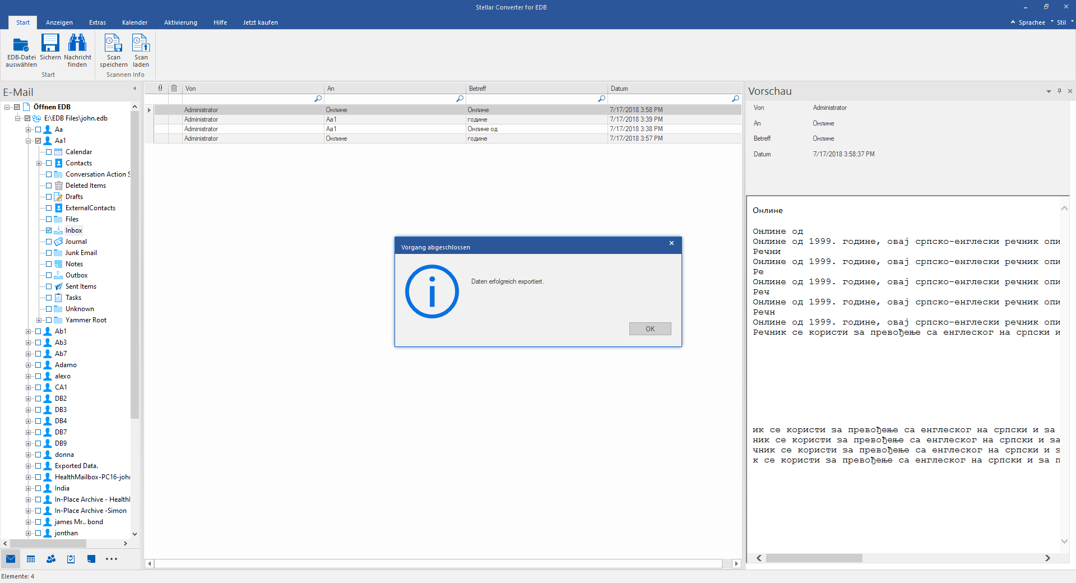The width and height of the screenshot is (1076, 583).
Task: Check the Sent Items checkbox
Action: point(49,286)
